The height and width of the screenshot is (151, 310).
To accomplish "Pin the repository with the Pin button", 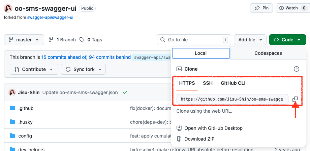I will (x=261, y=8).
